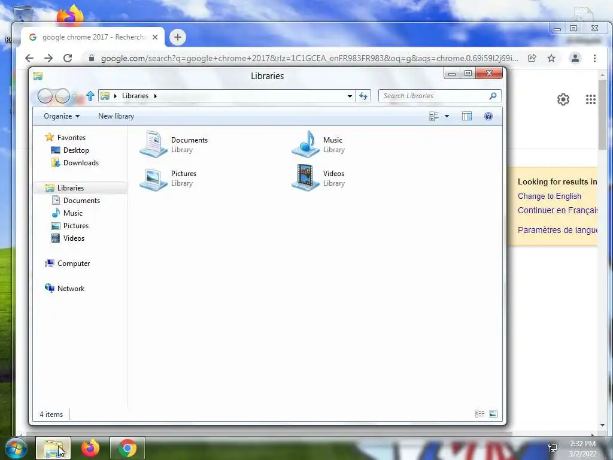Viewport: 613px width, 460px height.
Task: Open a new Chrome tab with plus
Action: point(177,37)
